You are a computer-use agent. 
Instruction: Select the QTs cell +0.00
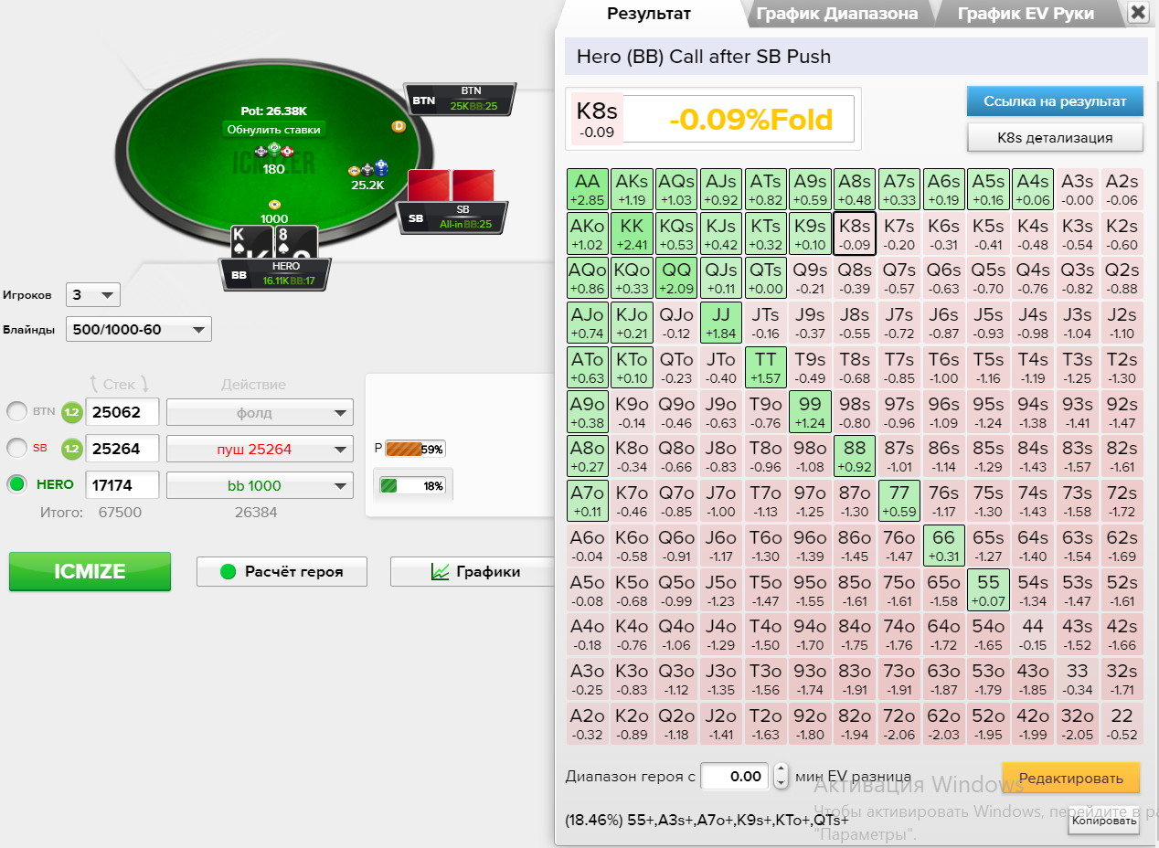coord(765,278)
